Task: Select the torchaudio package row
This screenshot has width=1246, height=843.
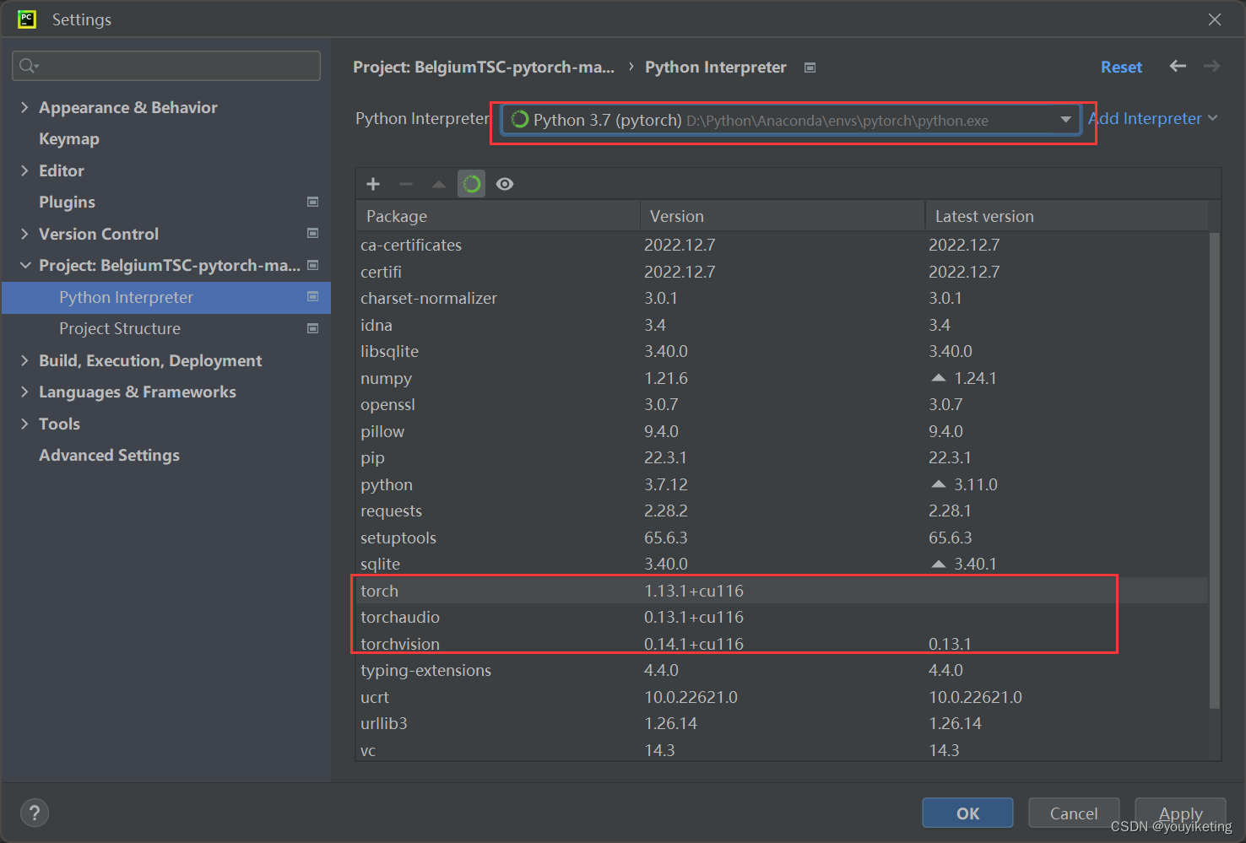Action: pos(782,617)
